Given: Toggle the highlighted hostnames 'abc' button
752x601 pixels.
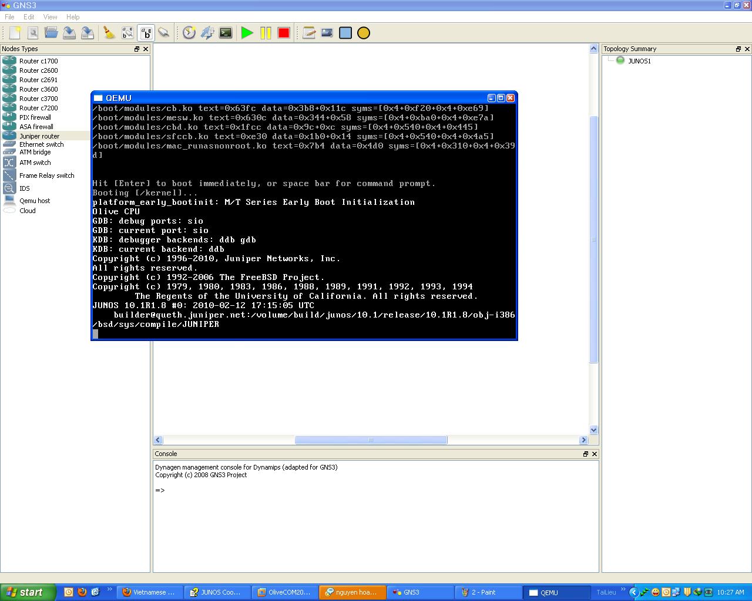Looking at the screenshot, I should coord(146,33).
